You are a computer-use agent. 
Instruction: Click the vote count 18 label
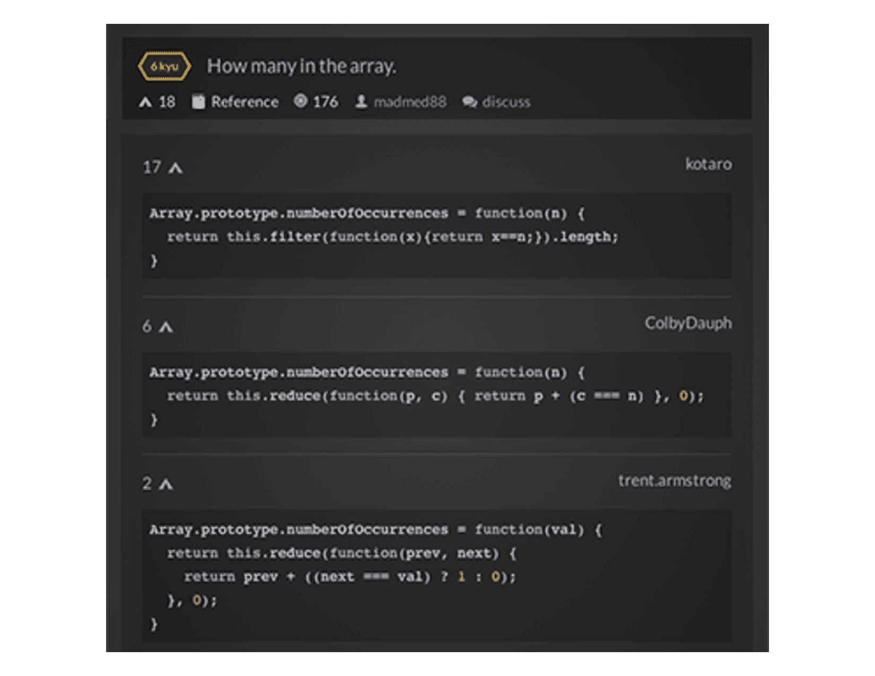tap(166, 101)
